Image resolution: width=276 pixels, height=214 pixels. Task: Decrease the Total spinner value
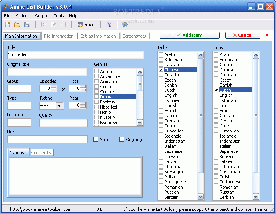[83, 90]
